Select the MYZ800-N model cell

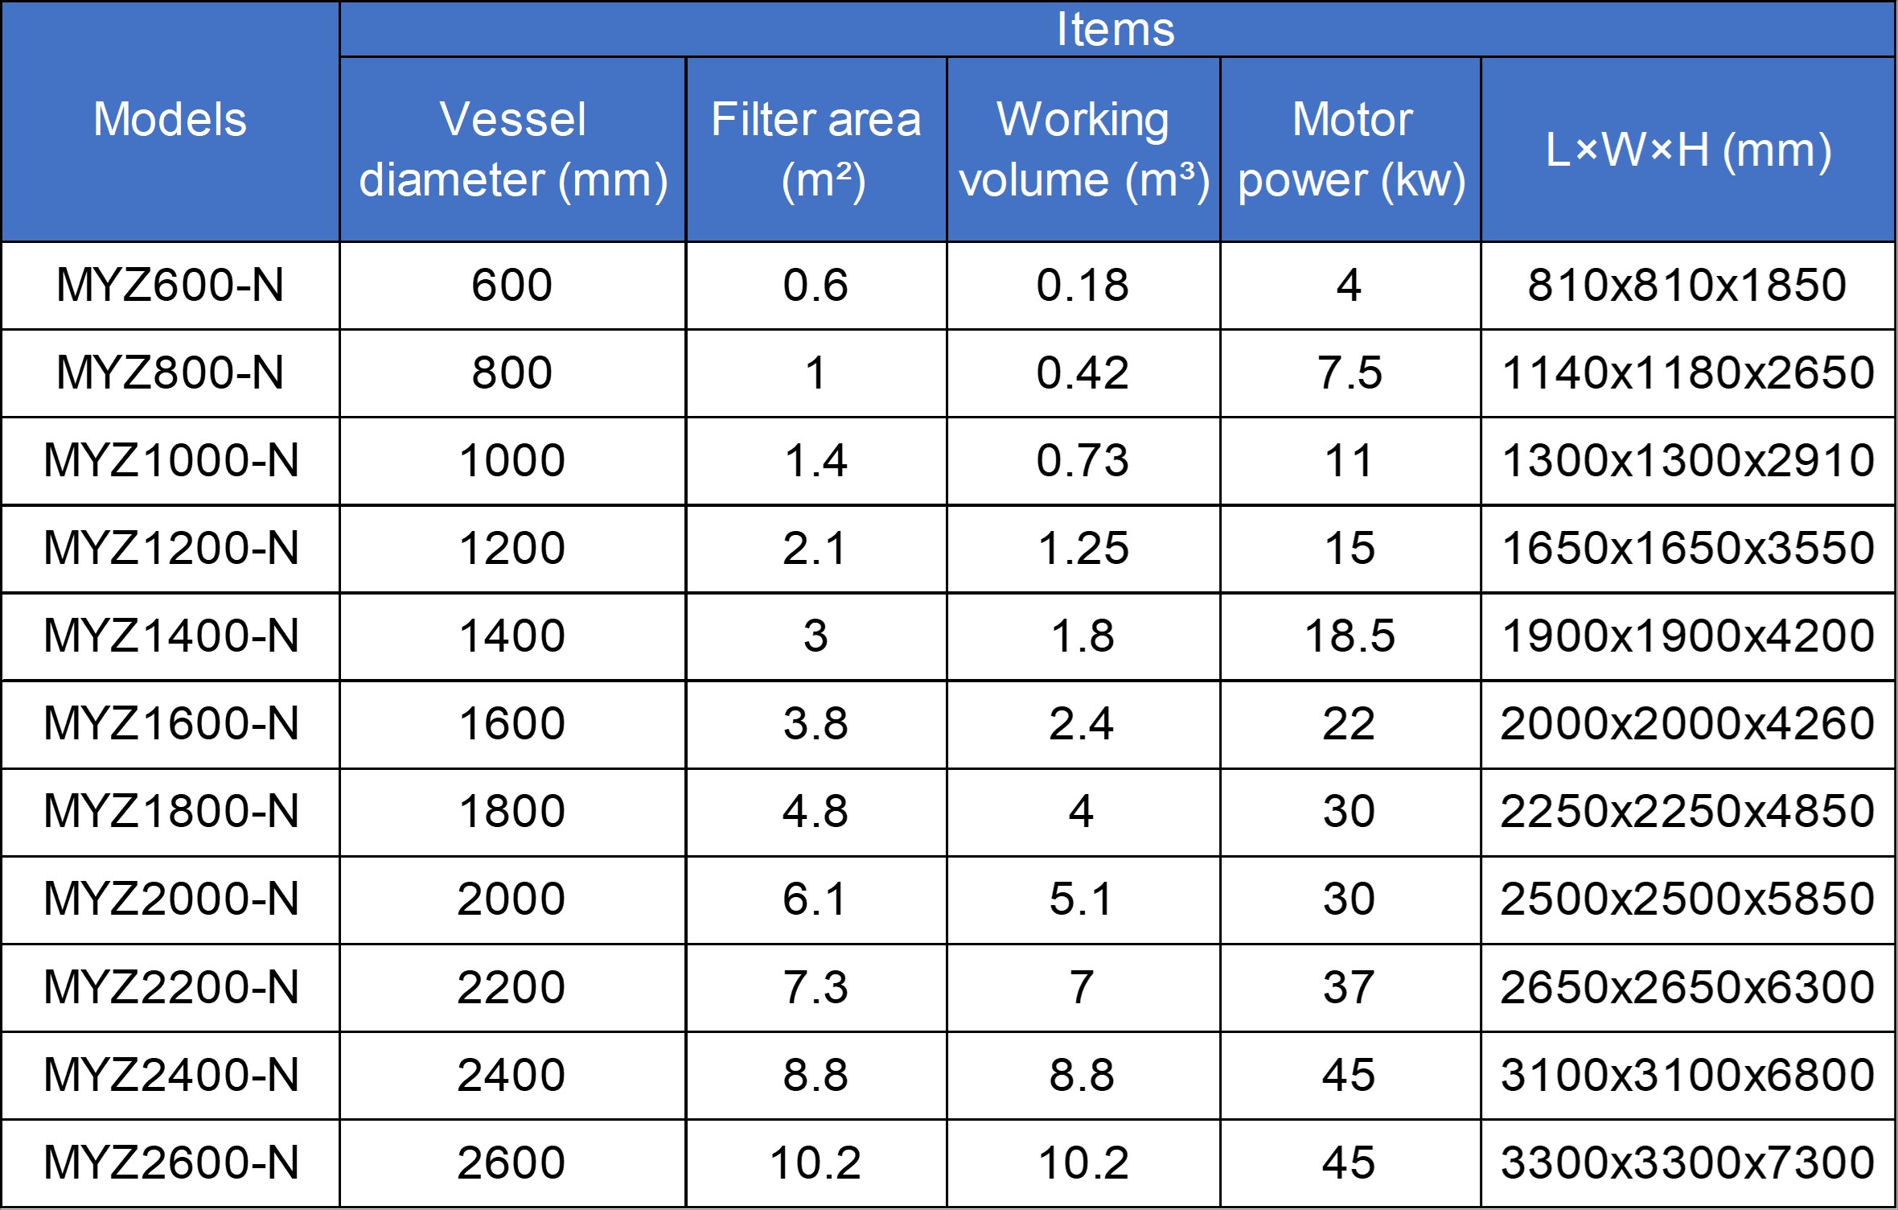click(x=170, y=373)
